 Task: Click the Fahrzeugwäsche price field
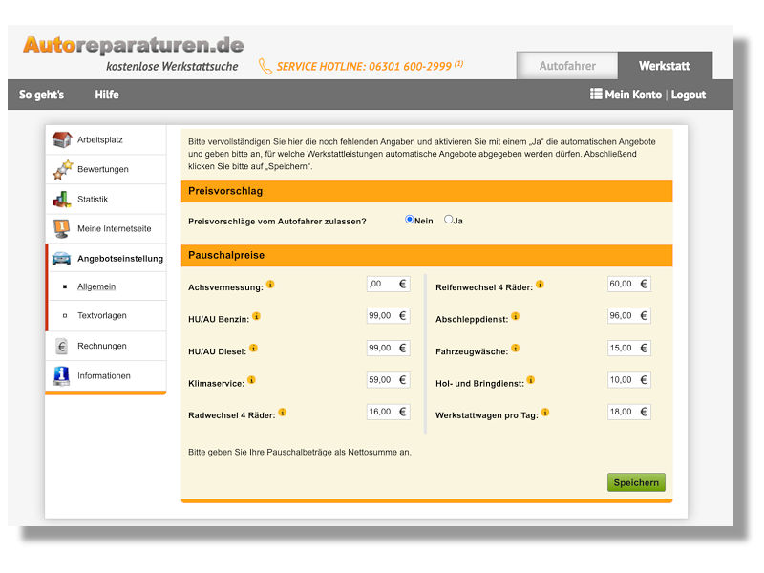click(629, 348)
